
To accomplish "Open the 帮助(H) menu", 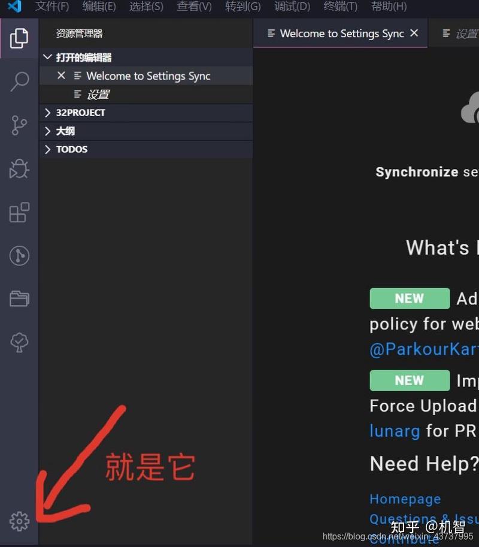I will (389, 6).
